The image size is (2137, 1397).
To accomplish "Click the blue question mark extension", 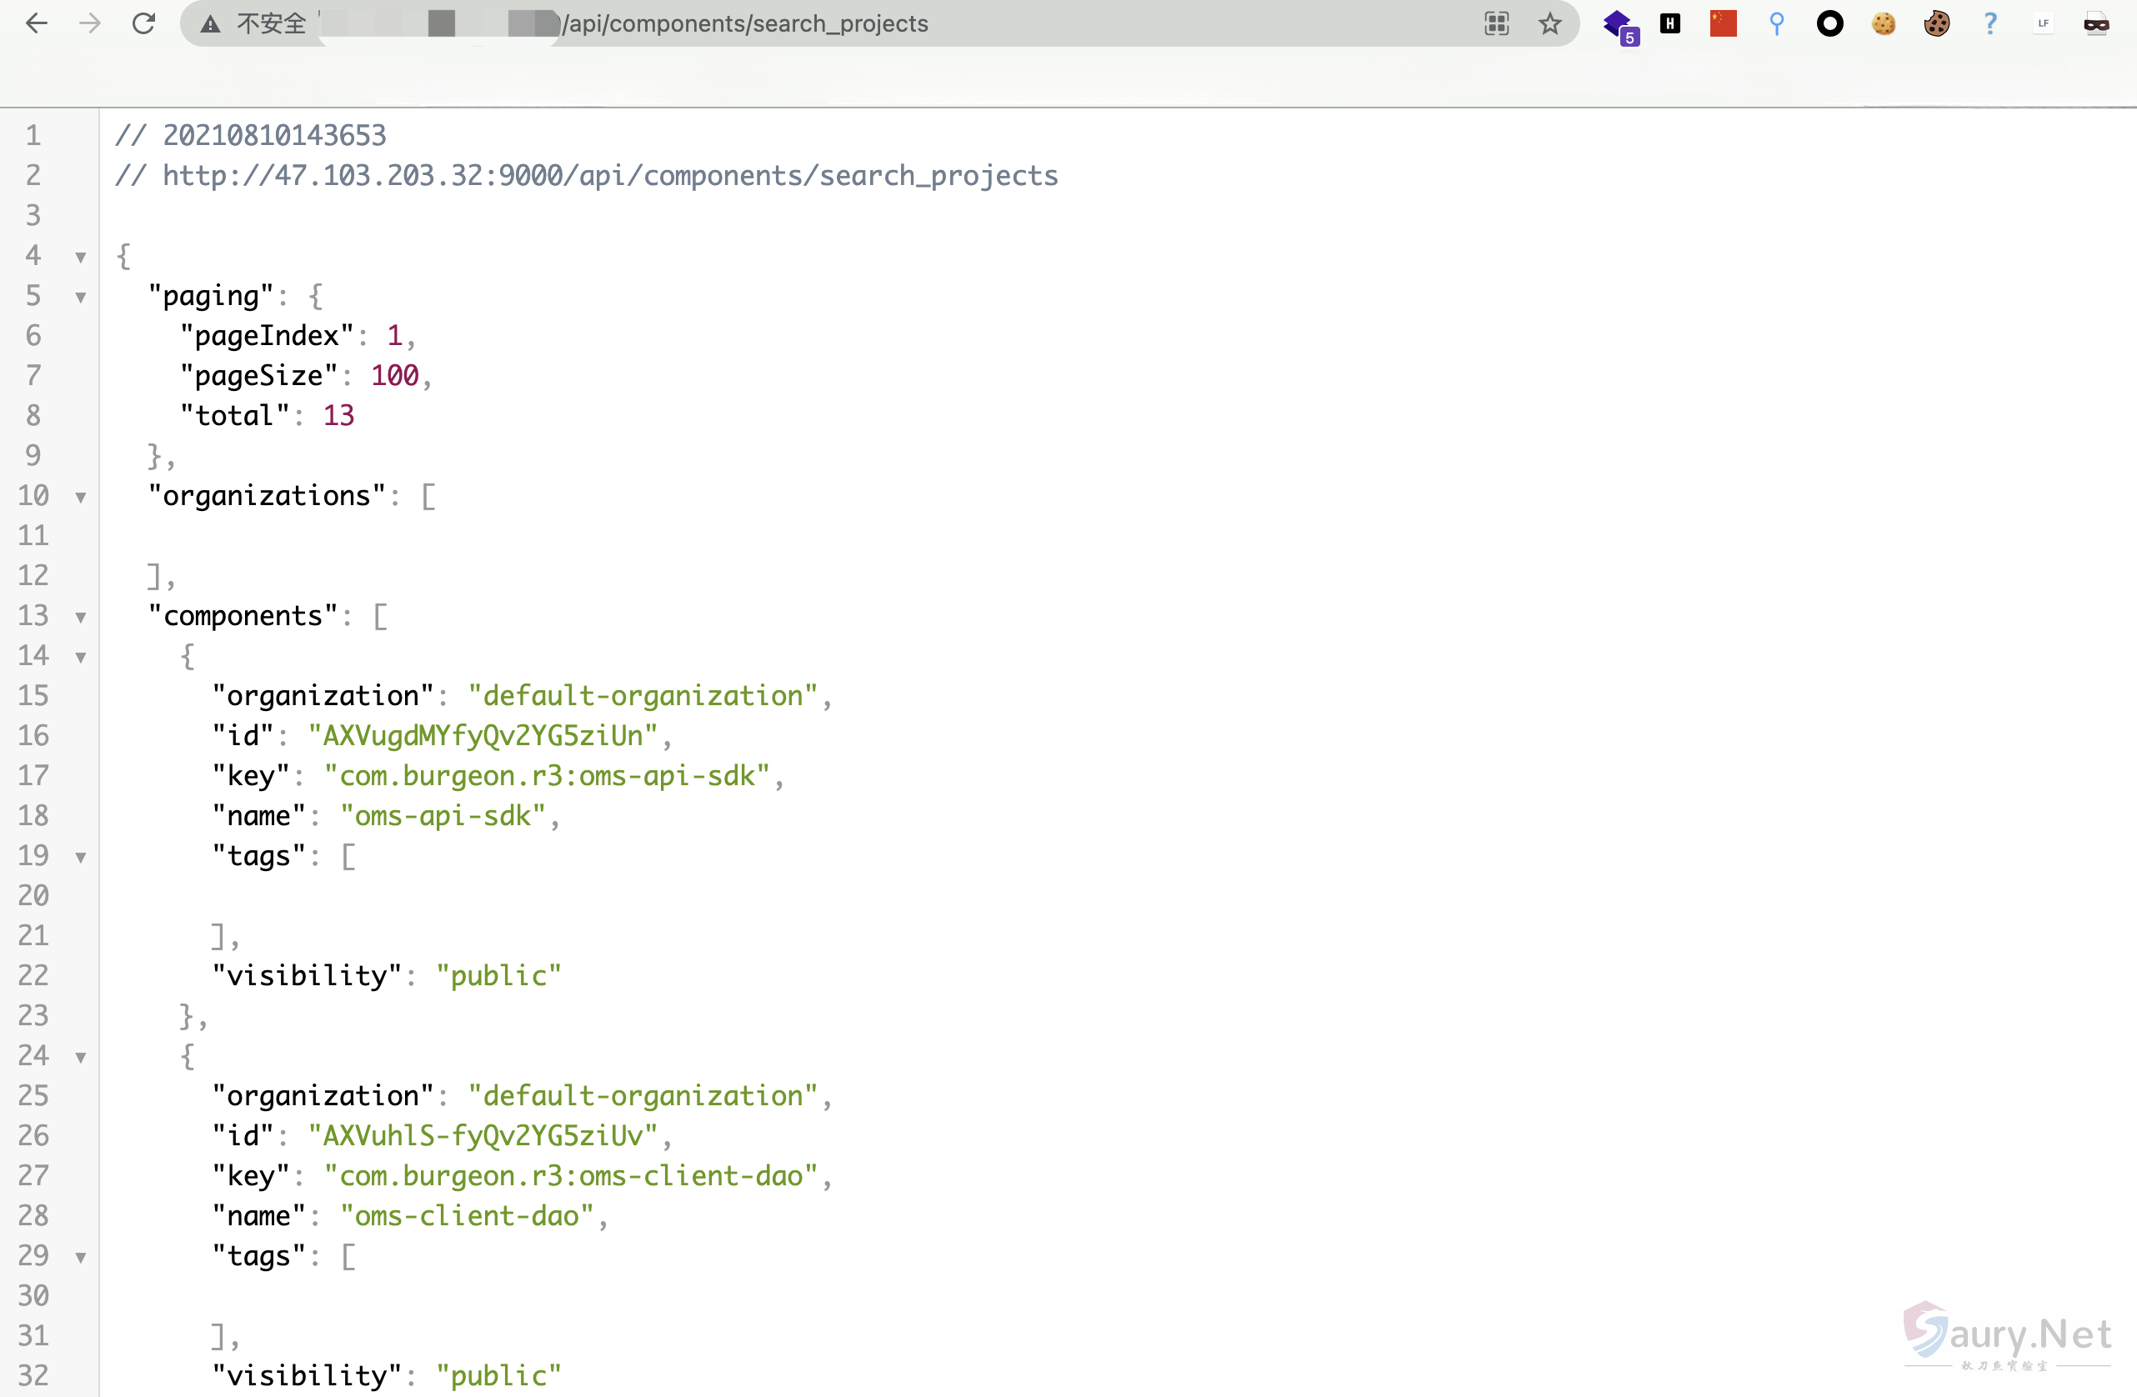I will tap(1989, 24).
